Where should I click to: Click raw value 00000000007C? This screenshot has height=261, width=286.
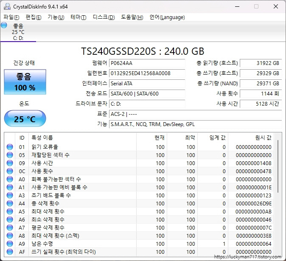pos(253,228)
